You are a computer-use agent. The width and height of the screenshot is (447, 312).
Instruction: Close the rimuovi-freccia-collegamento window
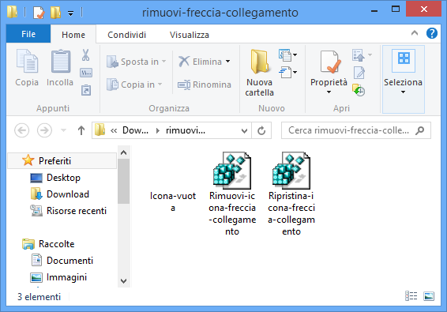(424, 9)
